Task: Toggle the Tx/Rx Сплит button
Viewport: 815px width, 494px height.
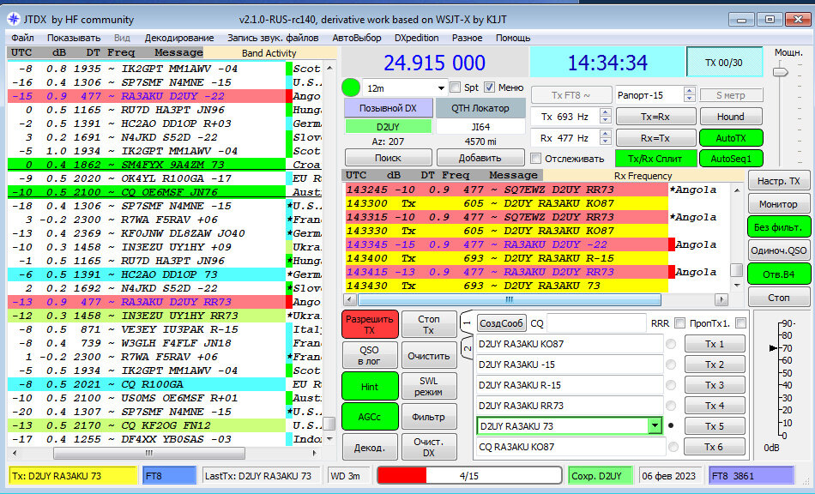Action: point(655,159)
